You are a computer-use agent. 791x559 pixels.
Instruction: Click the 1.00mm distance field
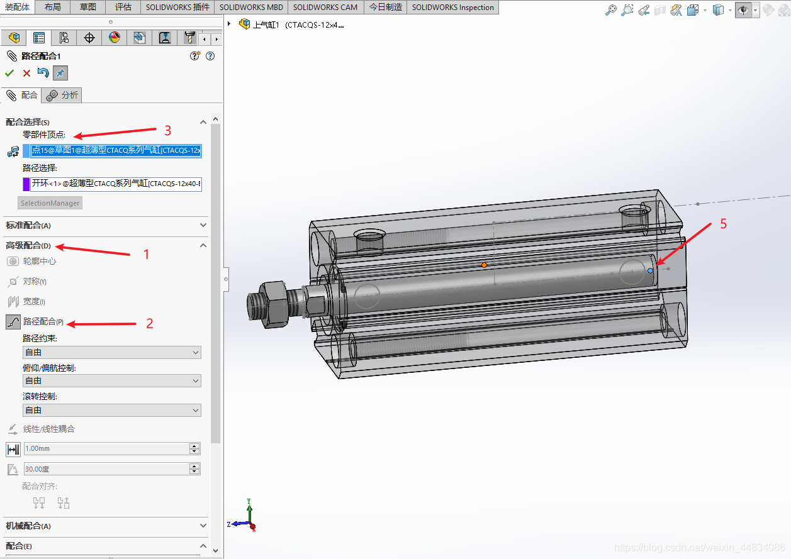click(x=106, y=449)
